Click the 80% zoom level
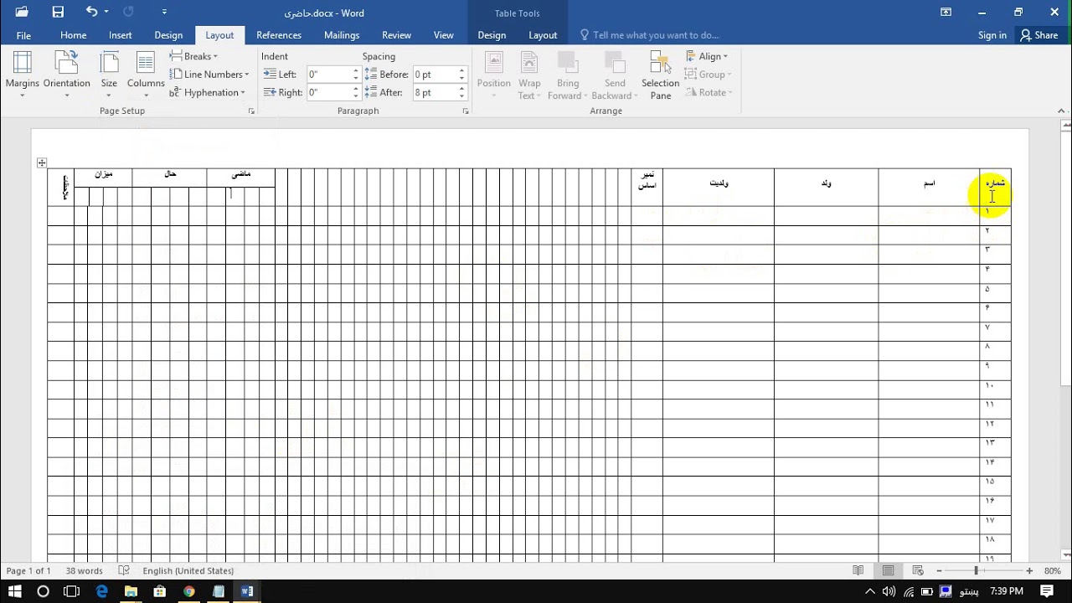The width and height of the screenshot is (1072, 603). tap(1053, 571)
